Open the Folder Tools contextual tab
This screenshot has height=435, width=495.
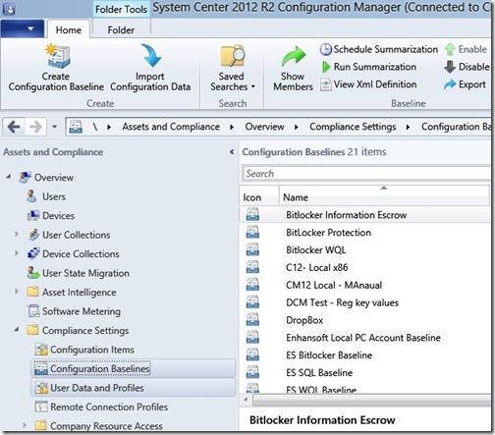[x=121, y=10]
